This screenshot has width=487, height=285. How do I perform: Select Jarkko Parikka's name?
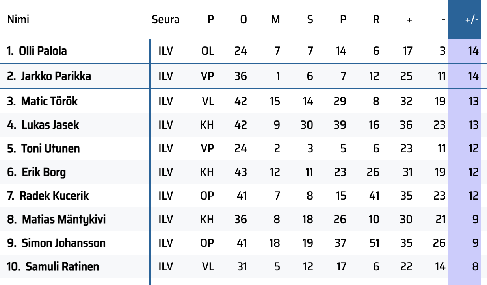point(55,76)
